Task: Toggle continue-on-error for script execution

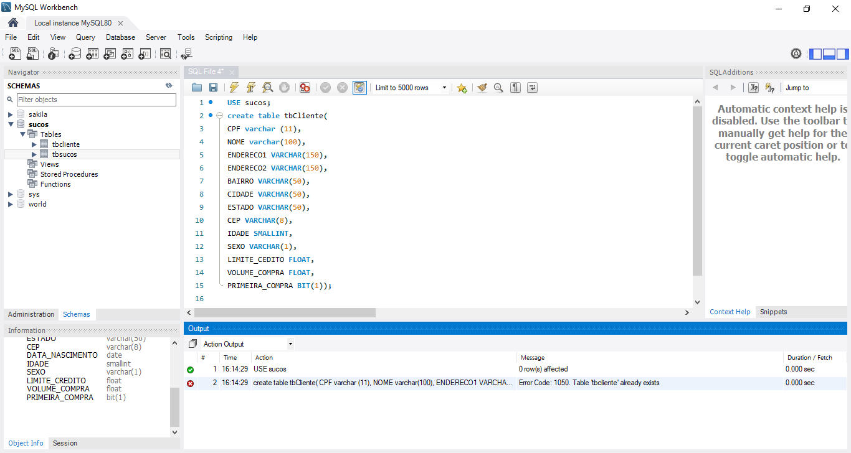Action: point(305,88)
